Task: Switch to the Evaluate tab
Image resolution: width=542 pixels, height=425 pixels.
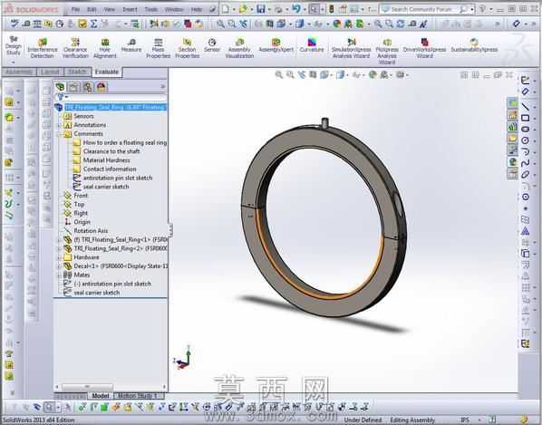Action: point(107,72)
